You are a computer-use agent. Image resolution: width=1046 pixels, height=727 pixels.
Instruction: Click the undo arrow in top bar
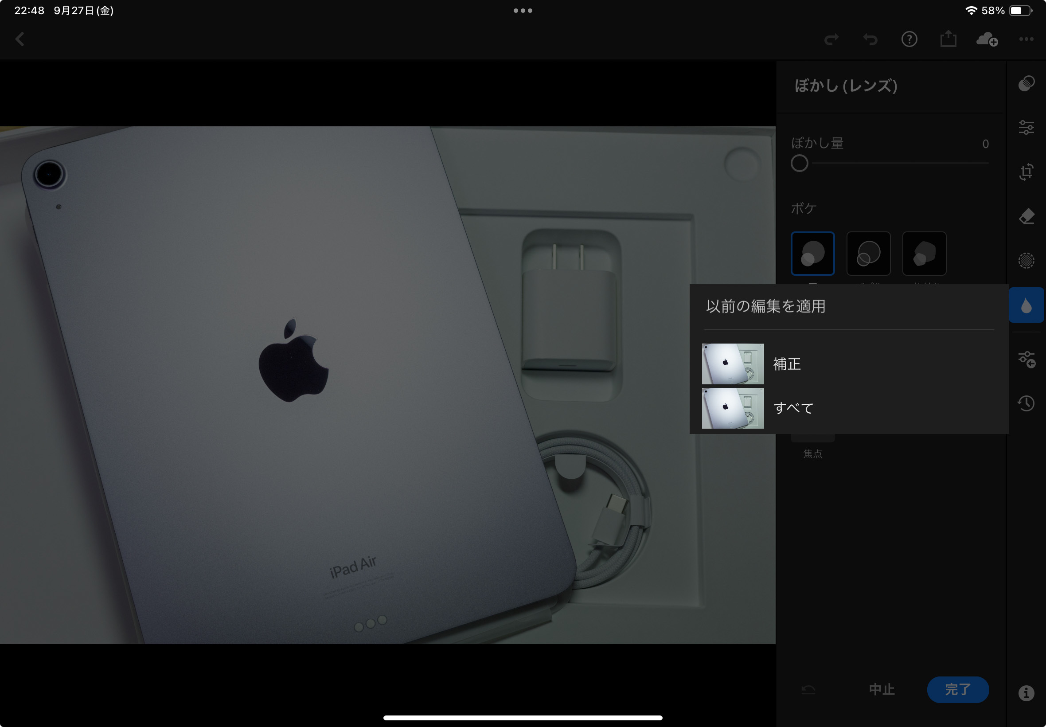coord(870,39)
